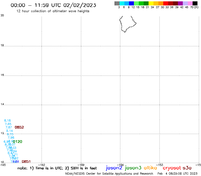
Task: Click the subtitle '12 hour collection of altimeter wave heights'
Action: point(53,11)
